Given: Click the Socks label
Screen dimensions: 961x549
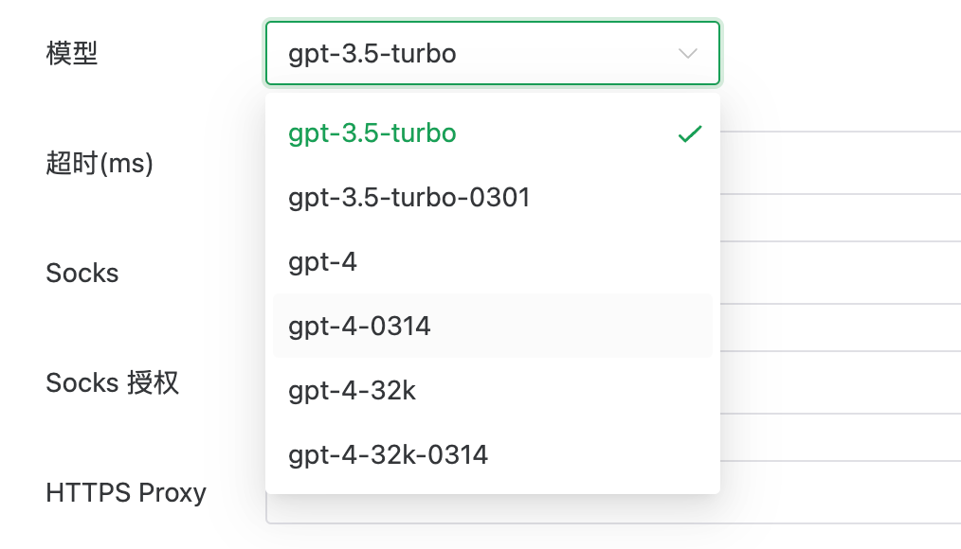Looking at the screenshot, I should [82, 273].
